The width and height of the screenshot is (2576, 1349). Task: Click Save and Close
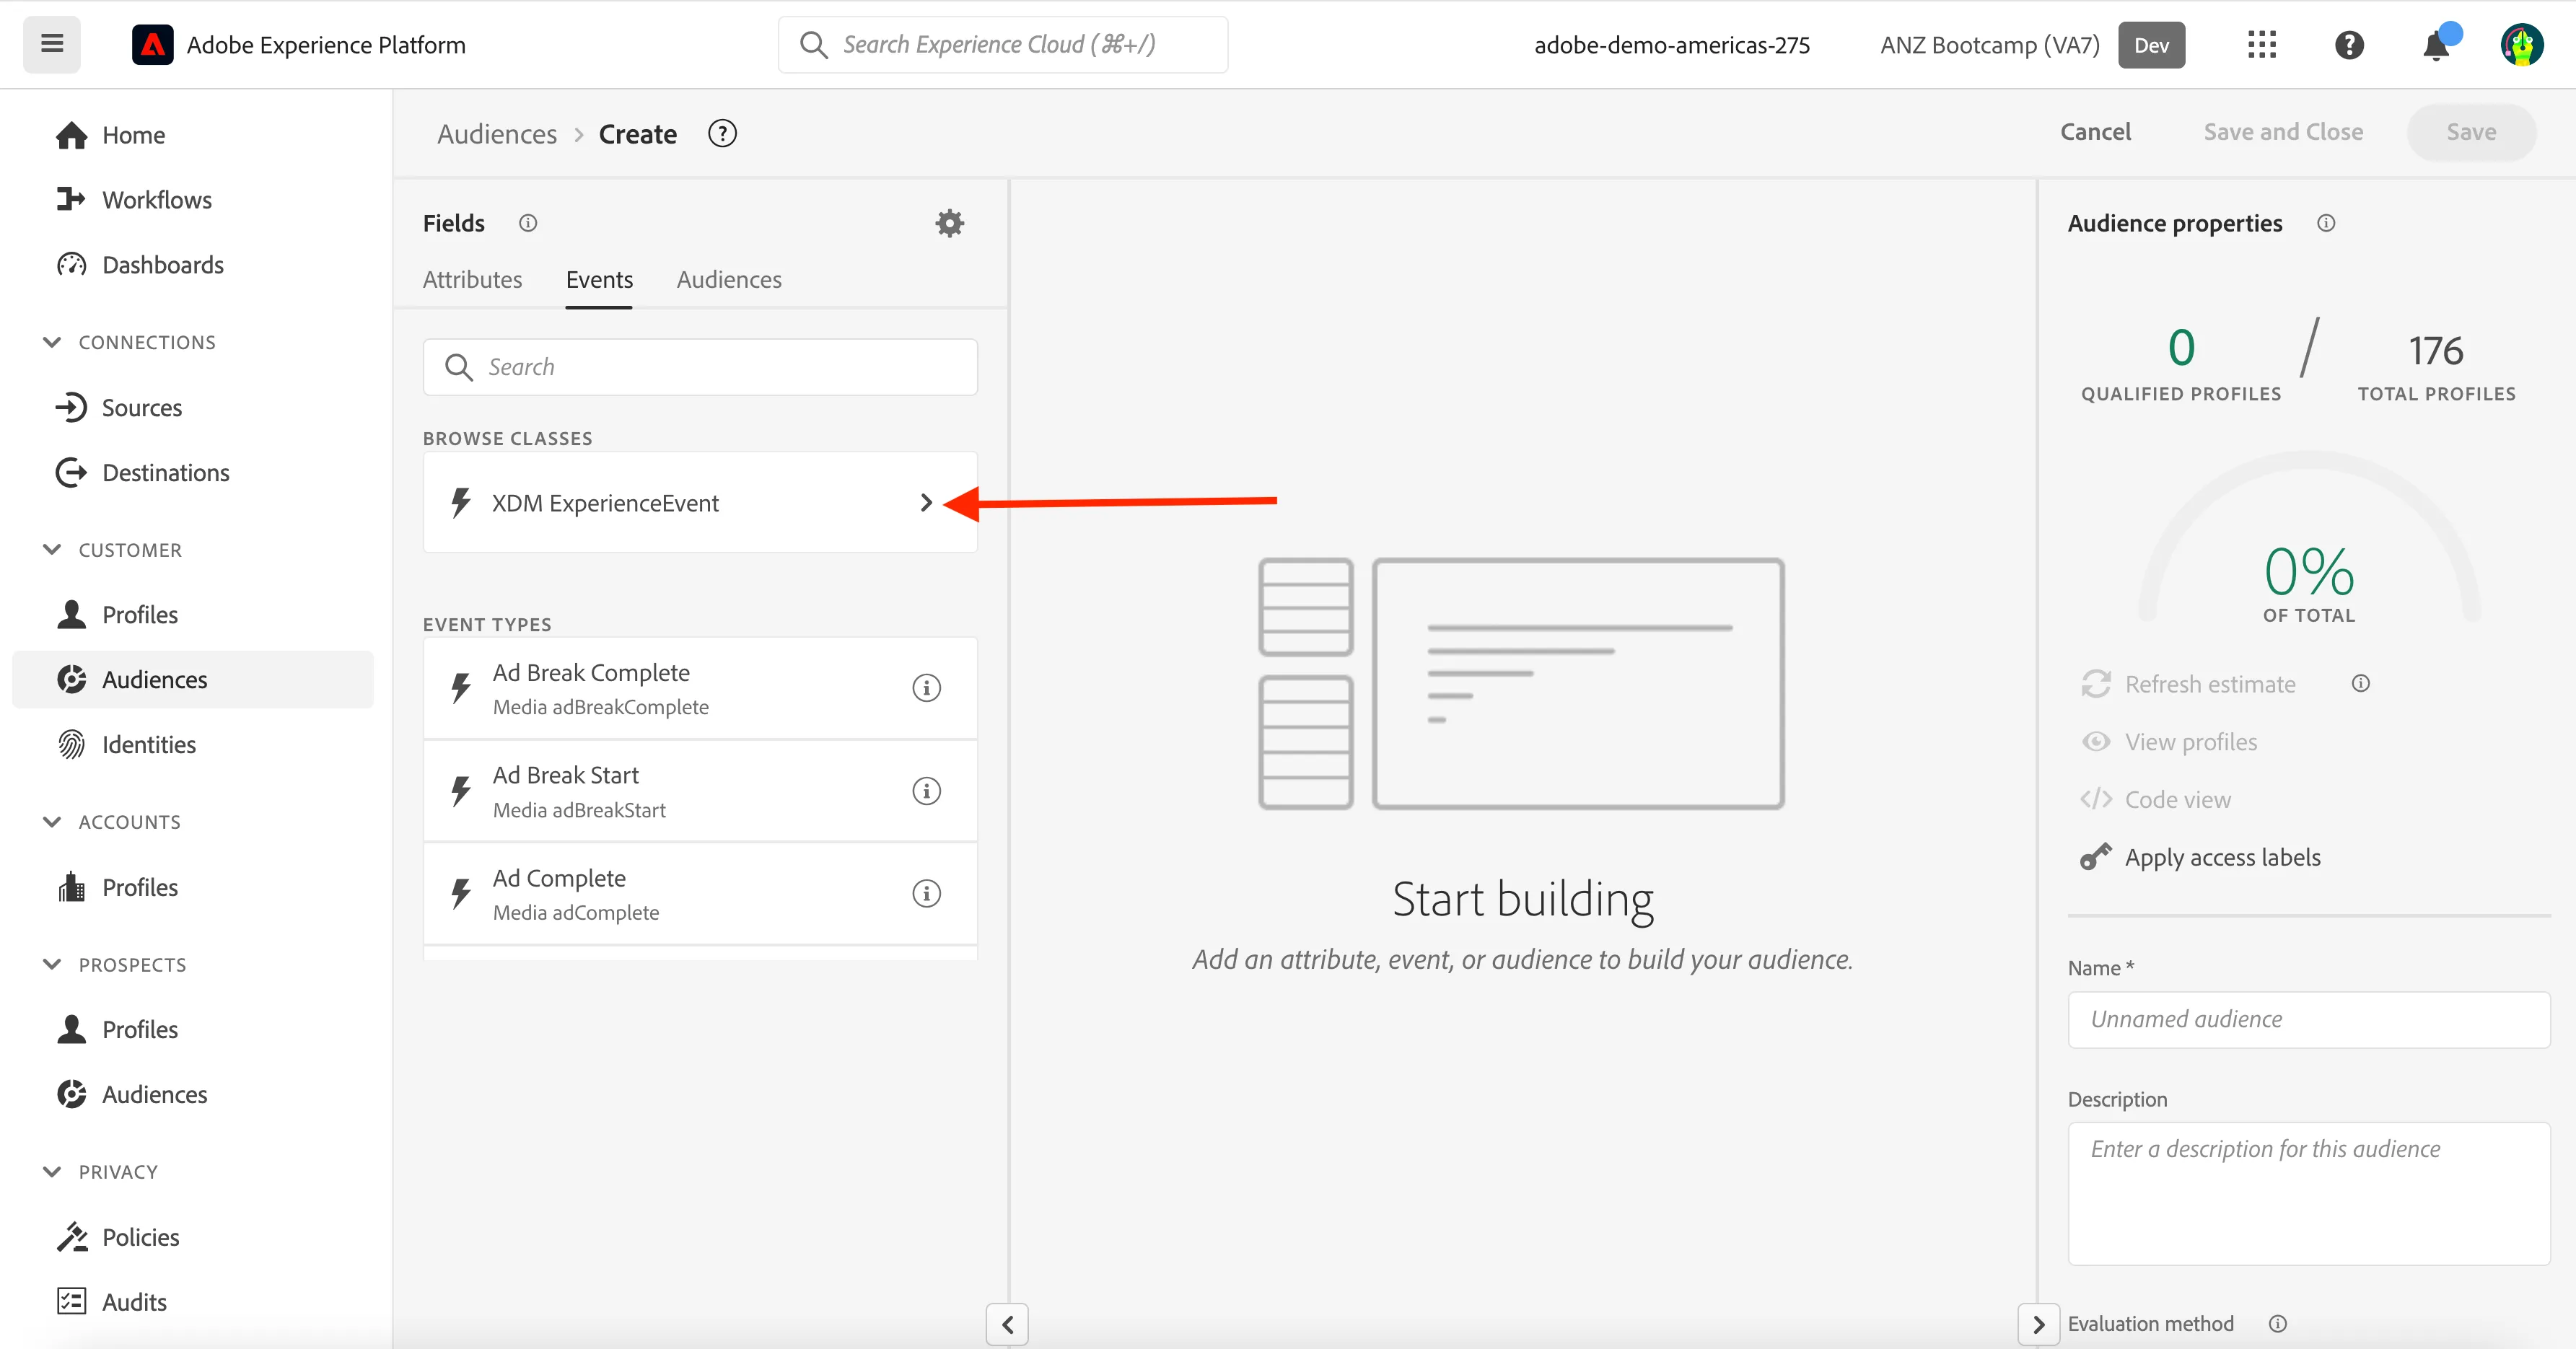2283,132
